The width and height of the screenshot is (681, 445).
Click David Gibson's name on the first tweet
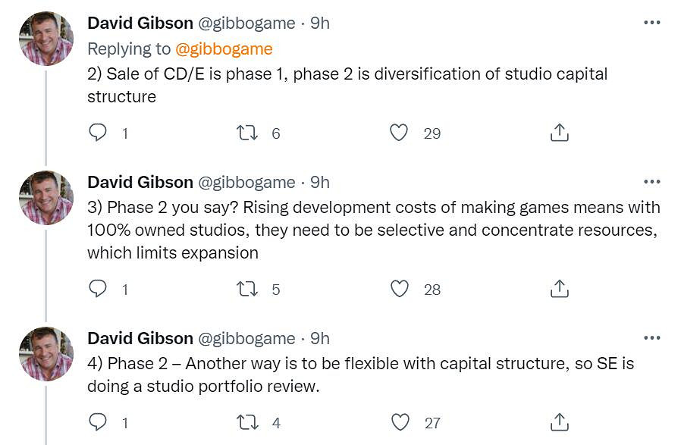tap(140, 24)
